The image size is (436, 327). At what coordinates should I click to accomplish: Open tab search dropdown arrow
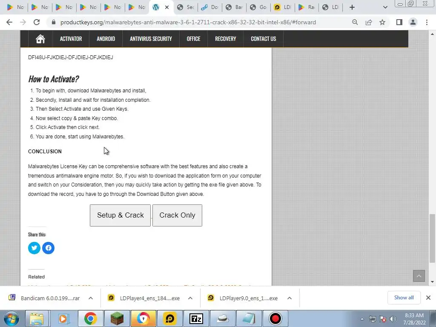point(385,7)
